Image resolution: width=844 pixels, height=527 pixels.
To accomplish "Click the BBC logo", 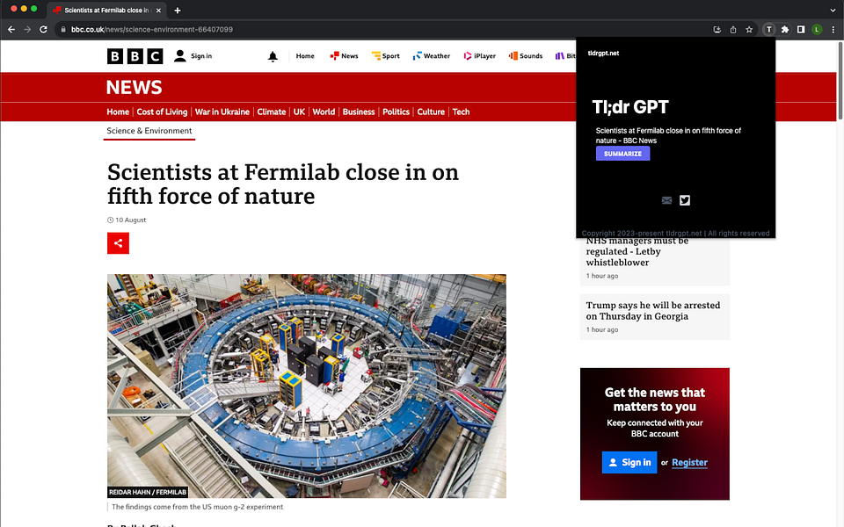I will click(135, 56).
